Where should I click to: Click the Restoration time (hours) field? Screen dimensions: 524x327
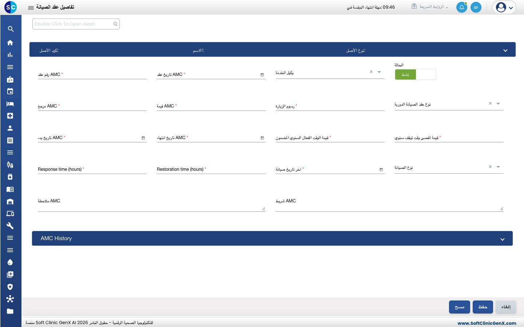pos(211,169)
